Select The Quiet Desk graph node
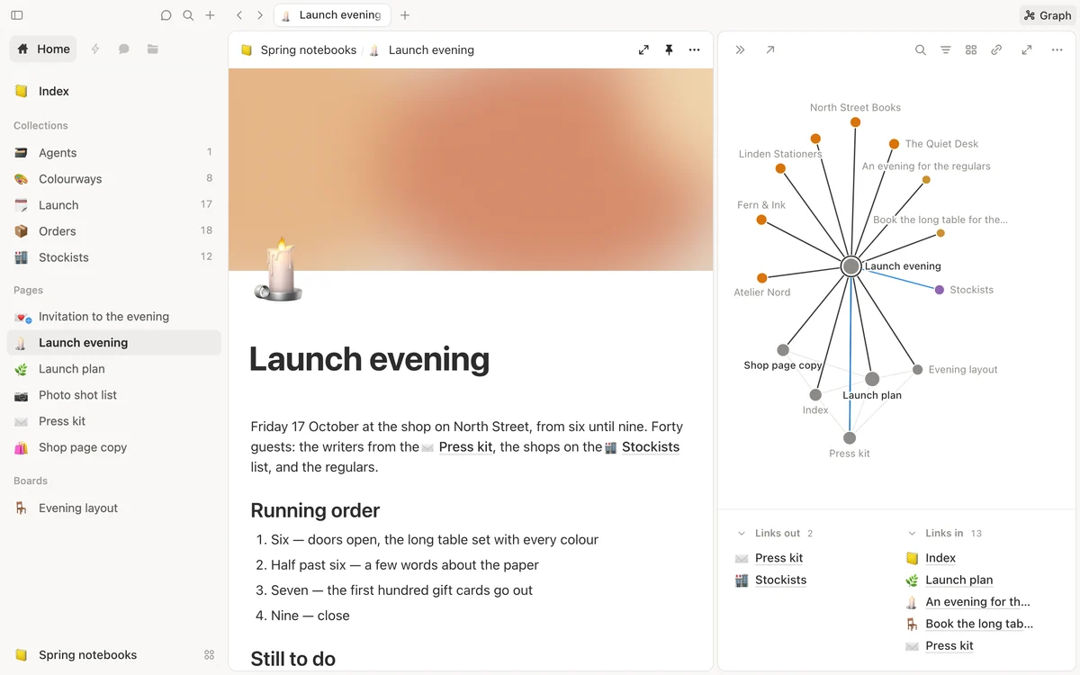Screen dimensions: 1080x675 (x=894, y=144)
